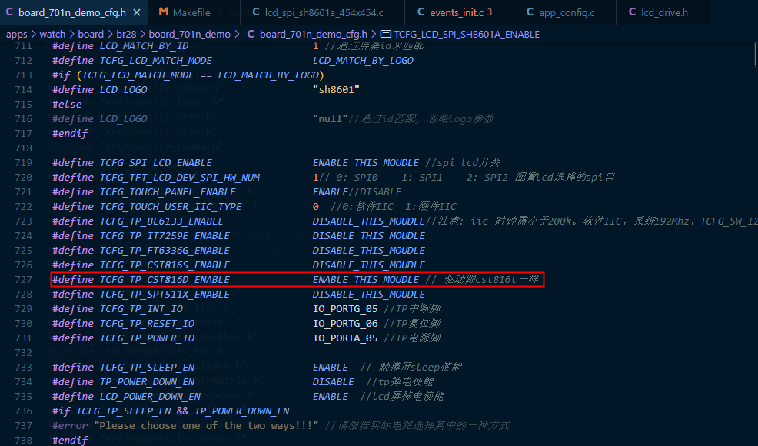This screenshot has width=758, height=446.
Task: Click line number 727 in the gutter
Action: click(23, 280)
